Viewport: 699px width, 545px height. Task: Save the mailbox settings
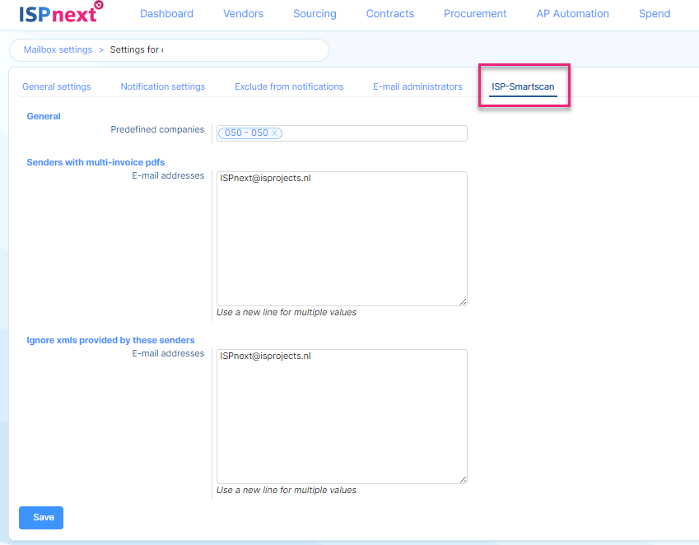coord(41,517)
